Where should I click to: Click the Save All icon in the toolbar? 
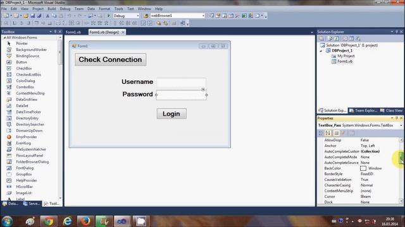coord(39,16)
